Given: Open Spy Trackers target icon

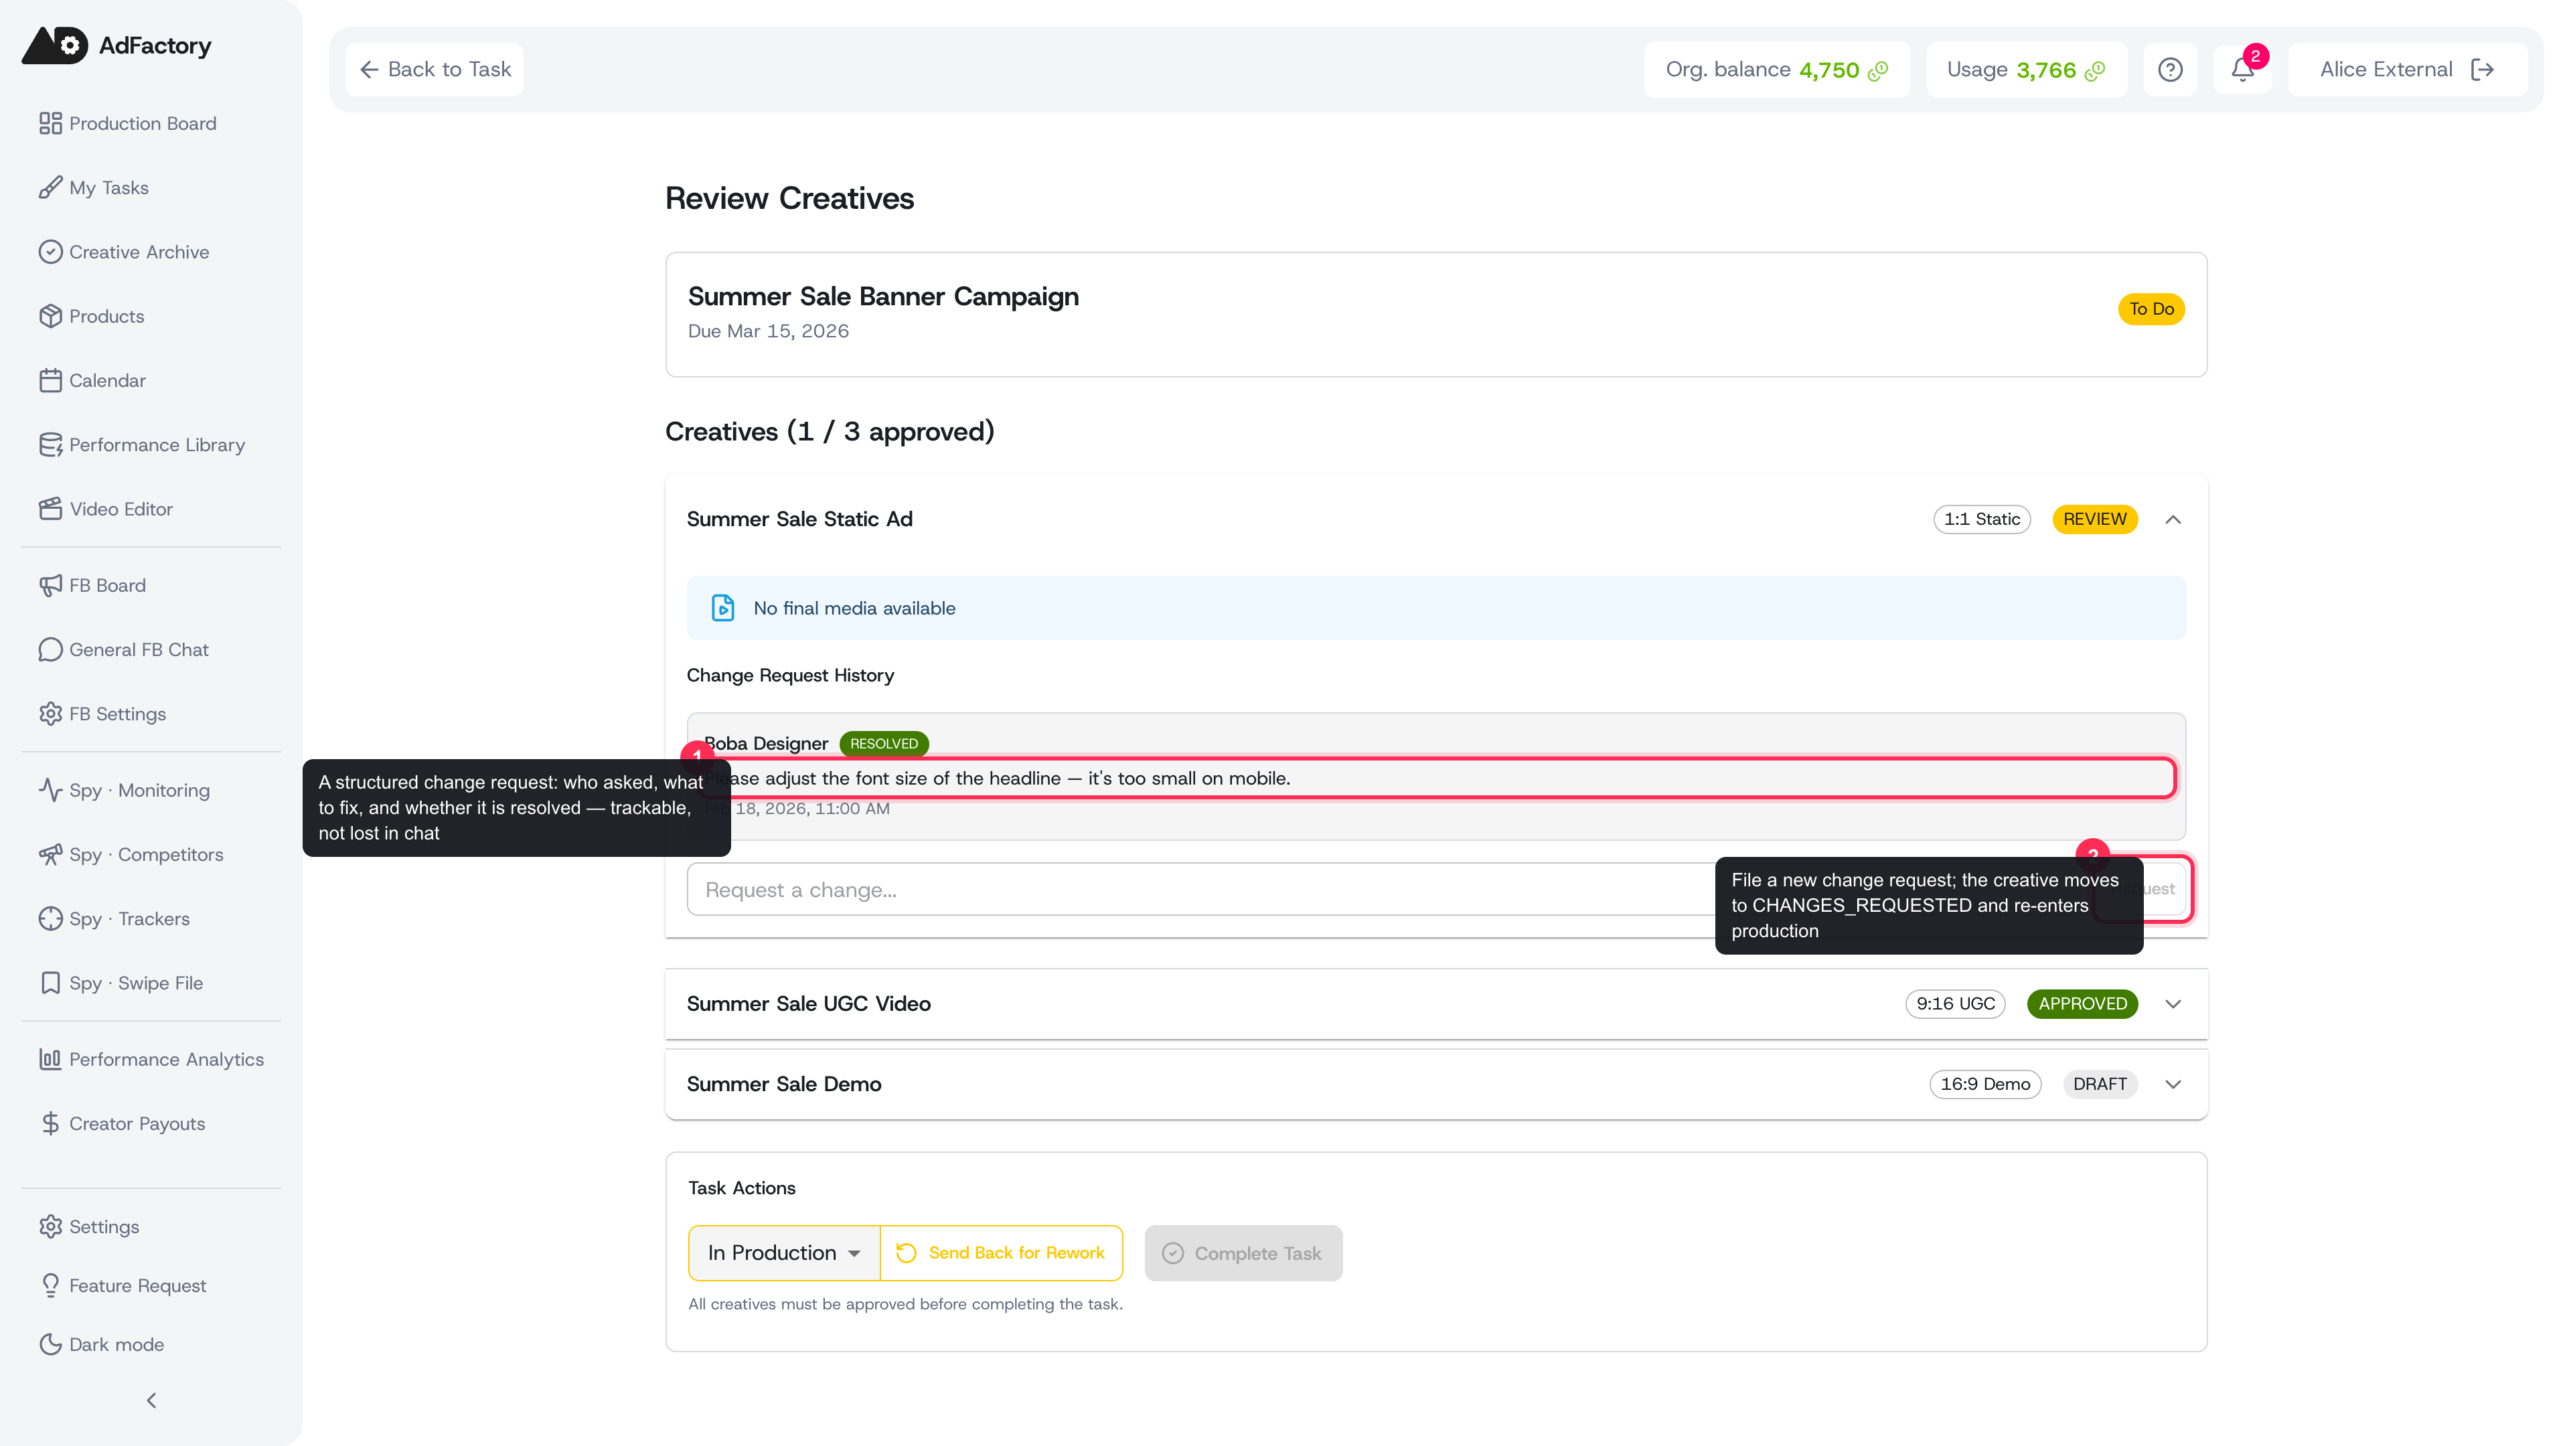Looking at the screenshot, I should (50, 919).
